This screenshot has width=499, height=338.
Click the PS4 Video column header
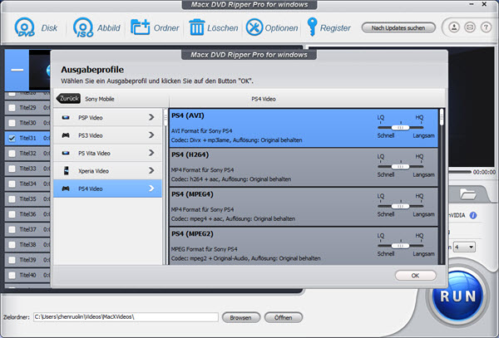[x=264, y=99]
